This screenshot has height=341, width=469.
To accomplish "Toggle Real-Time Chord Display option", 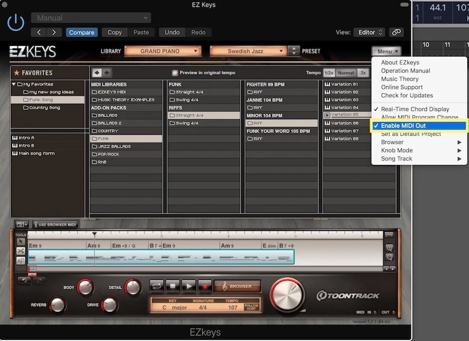I will (x=419, y=109).
